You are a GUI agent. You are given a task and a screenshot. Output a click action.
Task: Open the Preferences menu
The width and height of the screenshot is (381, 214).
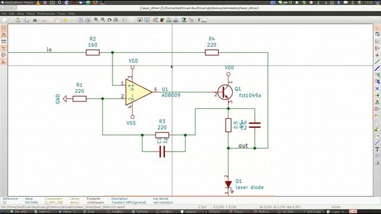point(46,14)
